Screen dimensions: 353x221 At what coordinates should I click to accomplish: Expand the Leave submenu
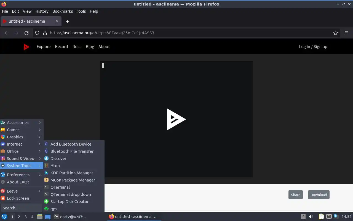tap(22, 191)
